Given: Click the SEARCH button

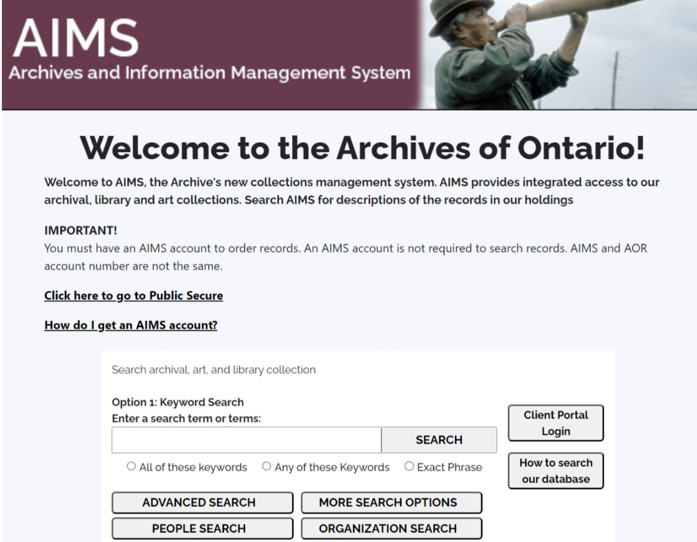Looking at the screenshot, I should coord(439,440).
